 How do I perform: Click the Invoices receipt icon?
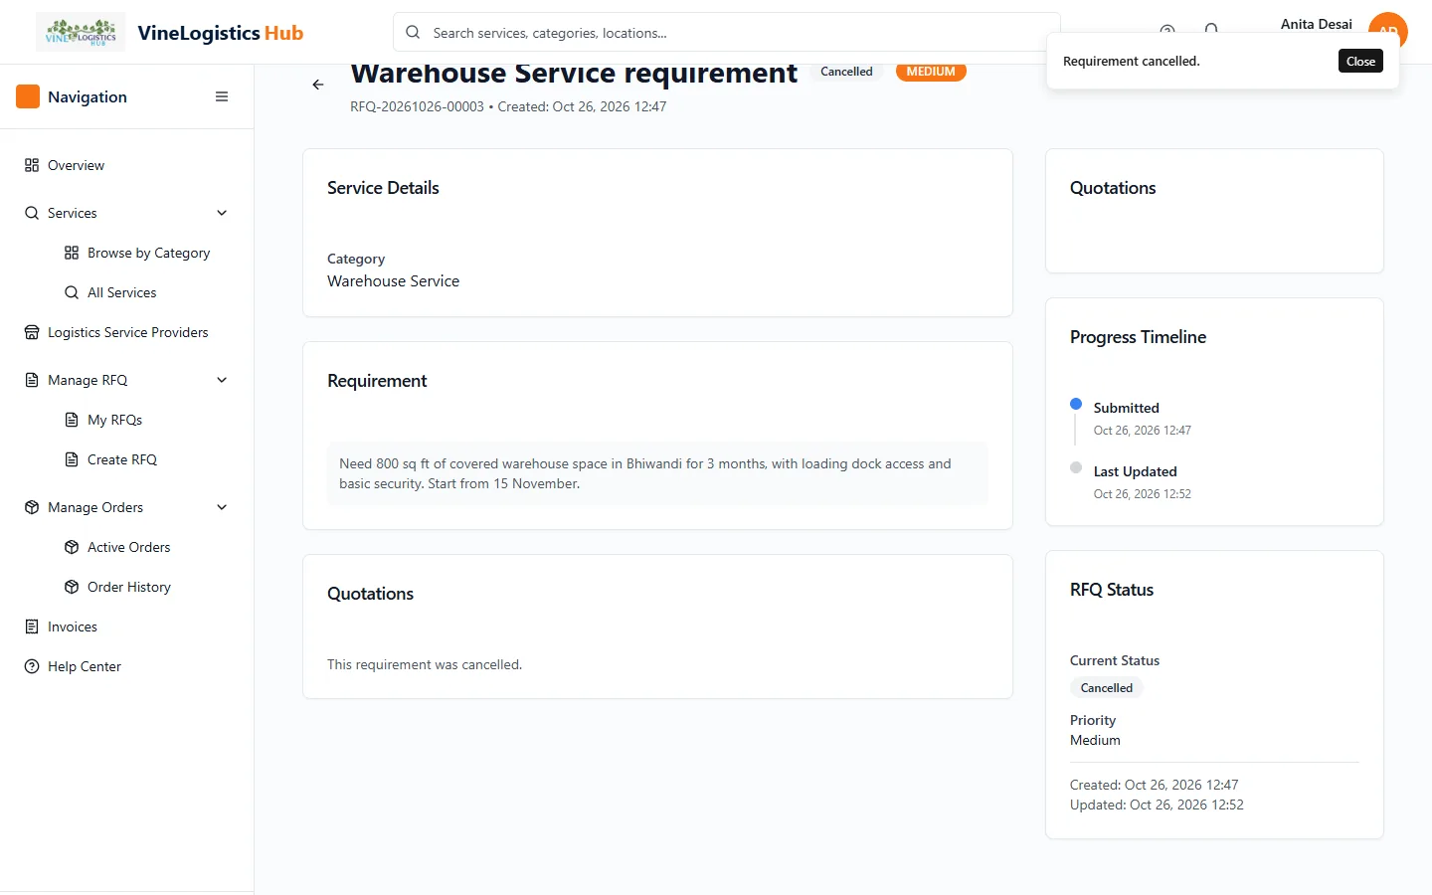pyautogui.click(x=32, y=626)
